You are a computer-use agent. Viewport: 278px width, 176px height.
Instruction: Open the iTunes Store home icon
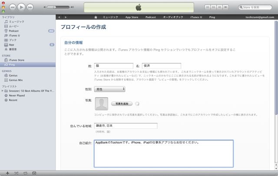(x=96, y=17)
